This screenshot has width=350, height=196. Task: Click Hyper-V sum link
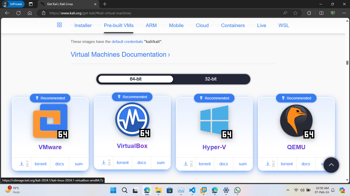tap(243, 164)
